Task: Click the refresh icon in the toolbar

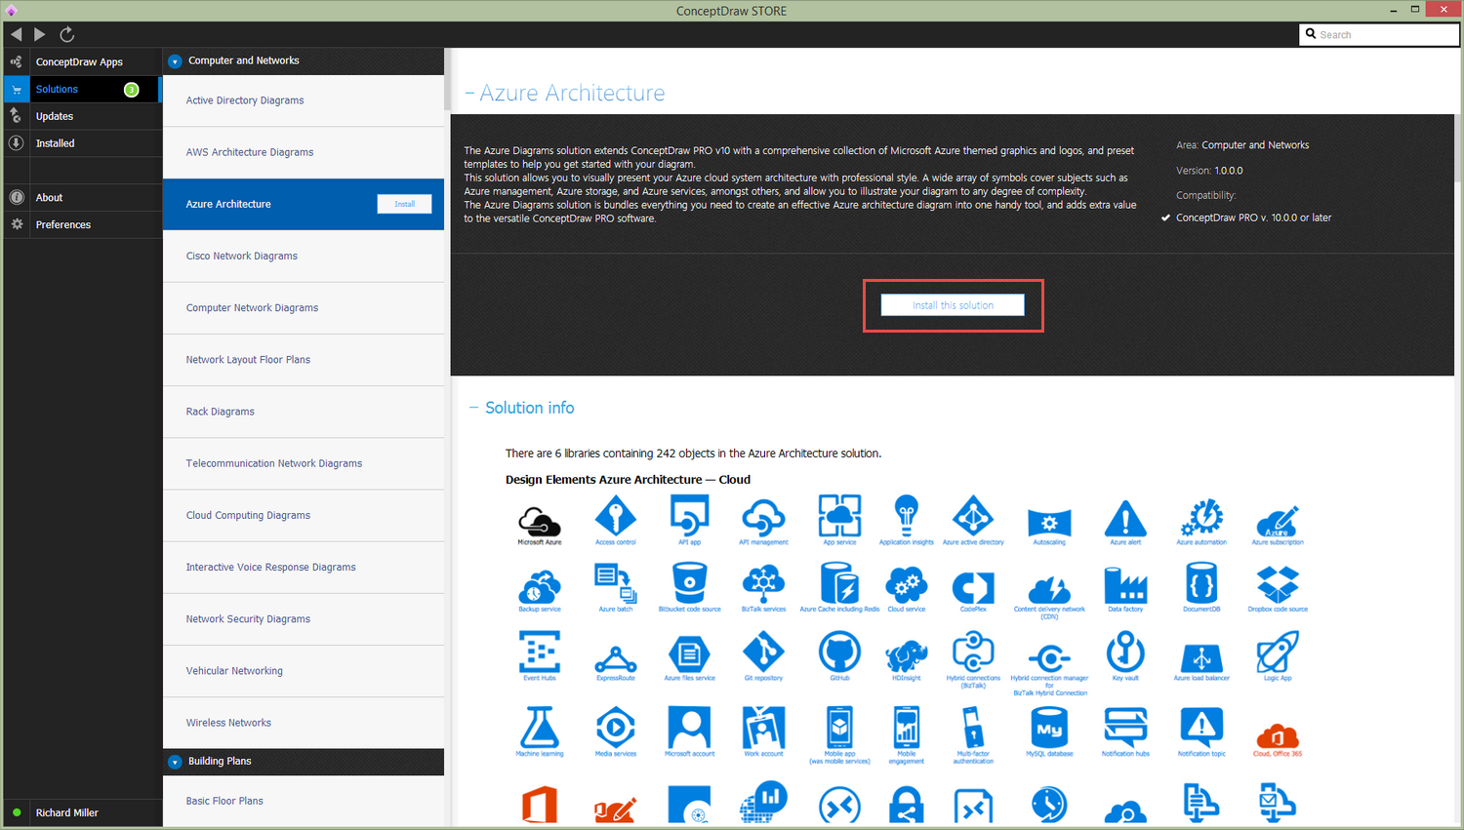Action: click(x=66, y=33)
